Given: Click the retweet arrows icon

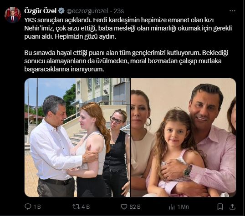Looking at the screenshot, I should point(76,207).
